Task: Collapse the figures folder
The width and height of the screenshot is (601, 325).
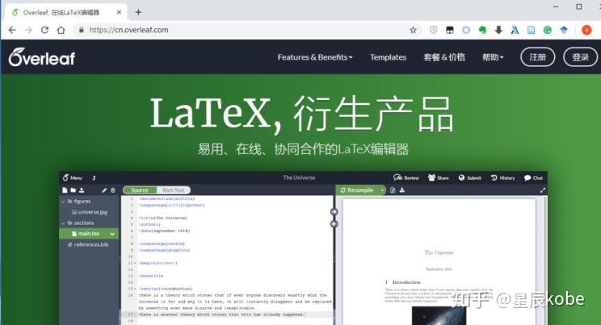Action: coord(63,201)
